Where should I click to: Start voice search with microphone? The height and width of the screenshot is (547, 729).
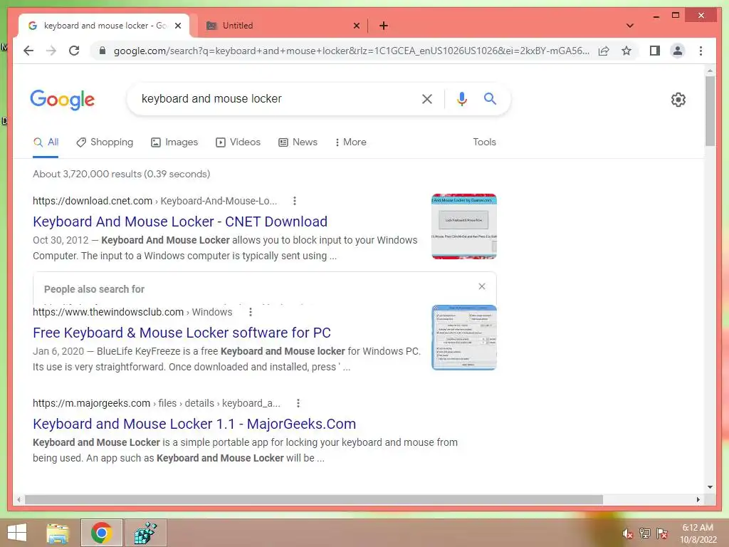tap(461, 98)
